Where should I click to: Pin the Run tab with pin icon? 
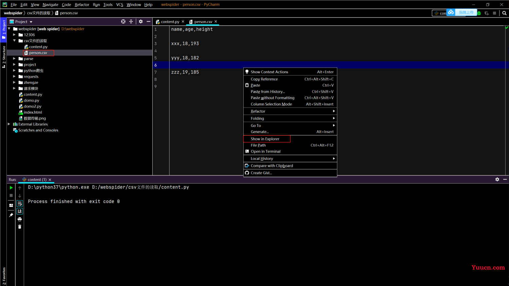pos(11,215)
